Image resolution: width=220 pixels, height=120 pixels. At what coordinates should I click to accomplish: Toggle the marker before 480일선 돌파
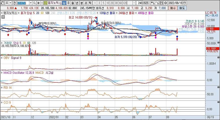coord(136,13)
